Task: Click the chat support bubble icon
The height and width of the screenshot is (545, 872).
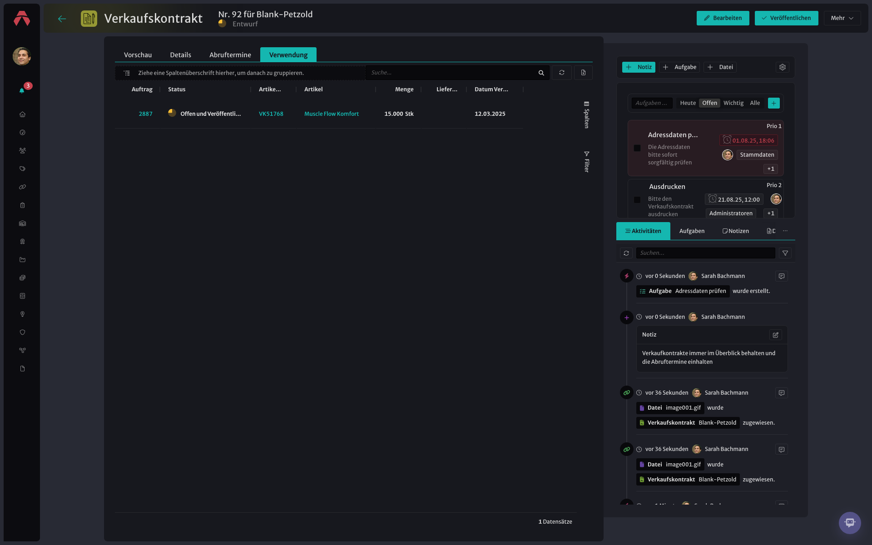Action: [x=850, y=523]
